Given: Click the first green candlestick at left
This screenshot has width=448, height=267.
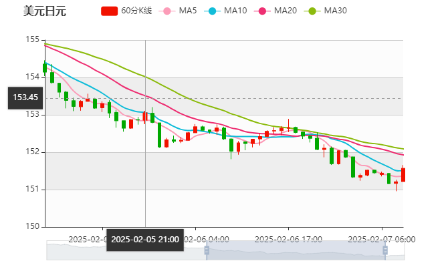Looking at the screenshot, I should coord(45,67).
